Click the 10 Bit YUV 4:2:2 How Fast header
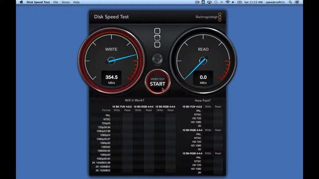Screen dimensions: 319x179 pos(192,106)
